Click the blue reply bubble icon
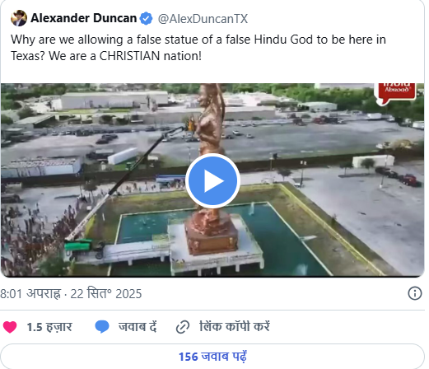This screenshot has width=429, height=369. (102, 327)
